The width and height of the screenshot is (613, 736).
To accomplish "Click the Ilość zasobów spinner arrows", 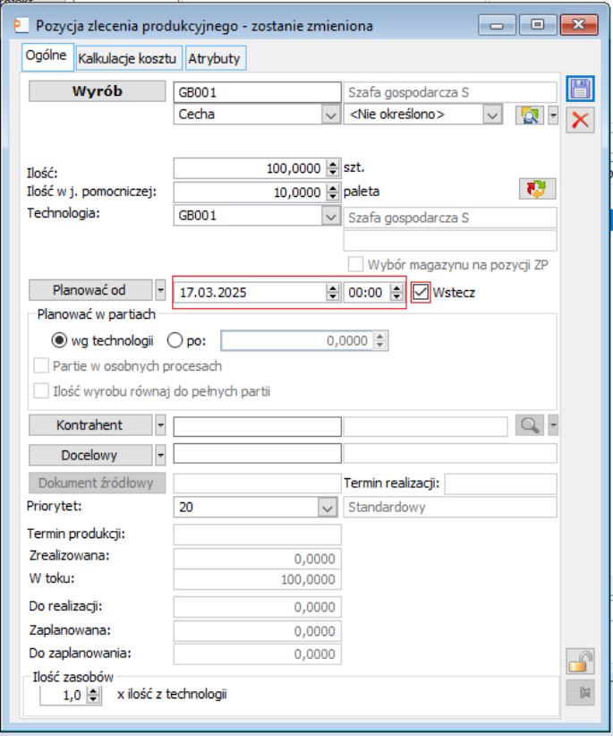I will coord(93,695).
